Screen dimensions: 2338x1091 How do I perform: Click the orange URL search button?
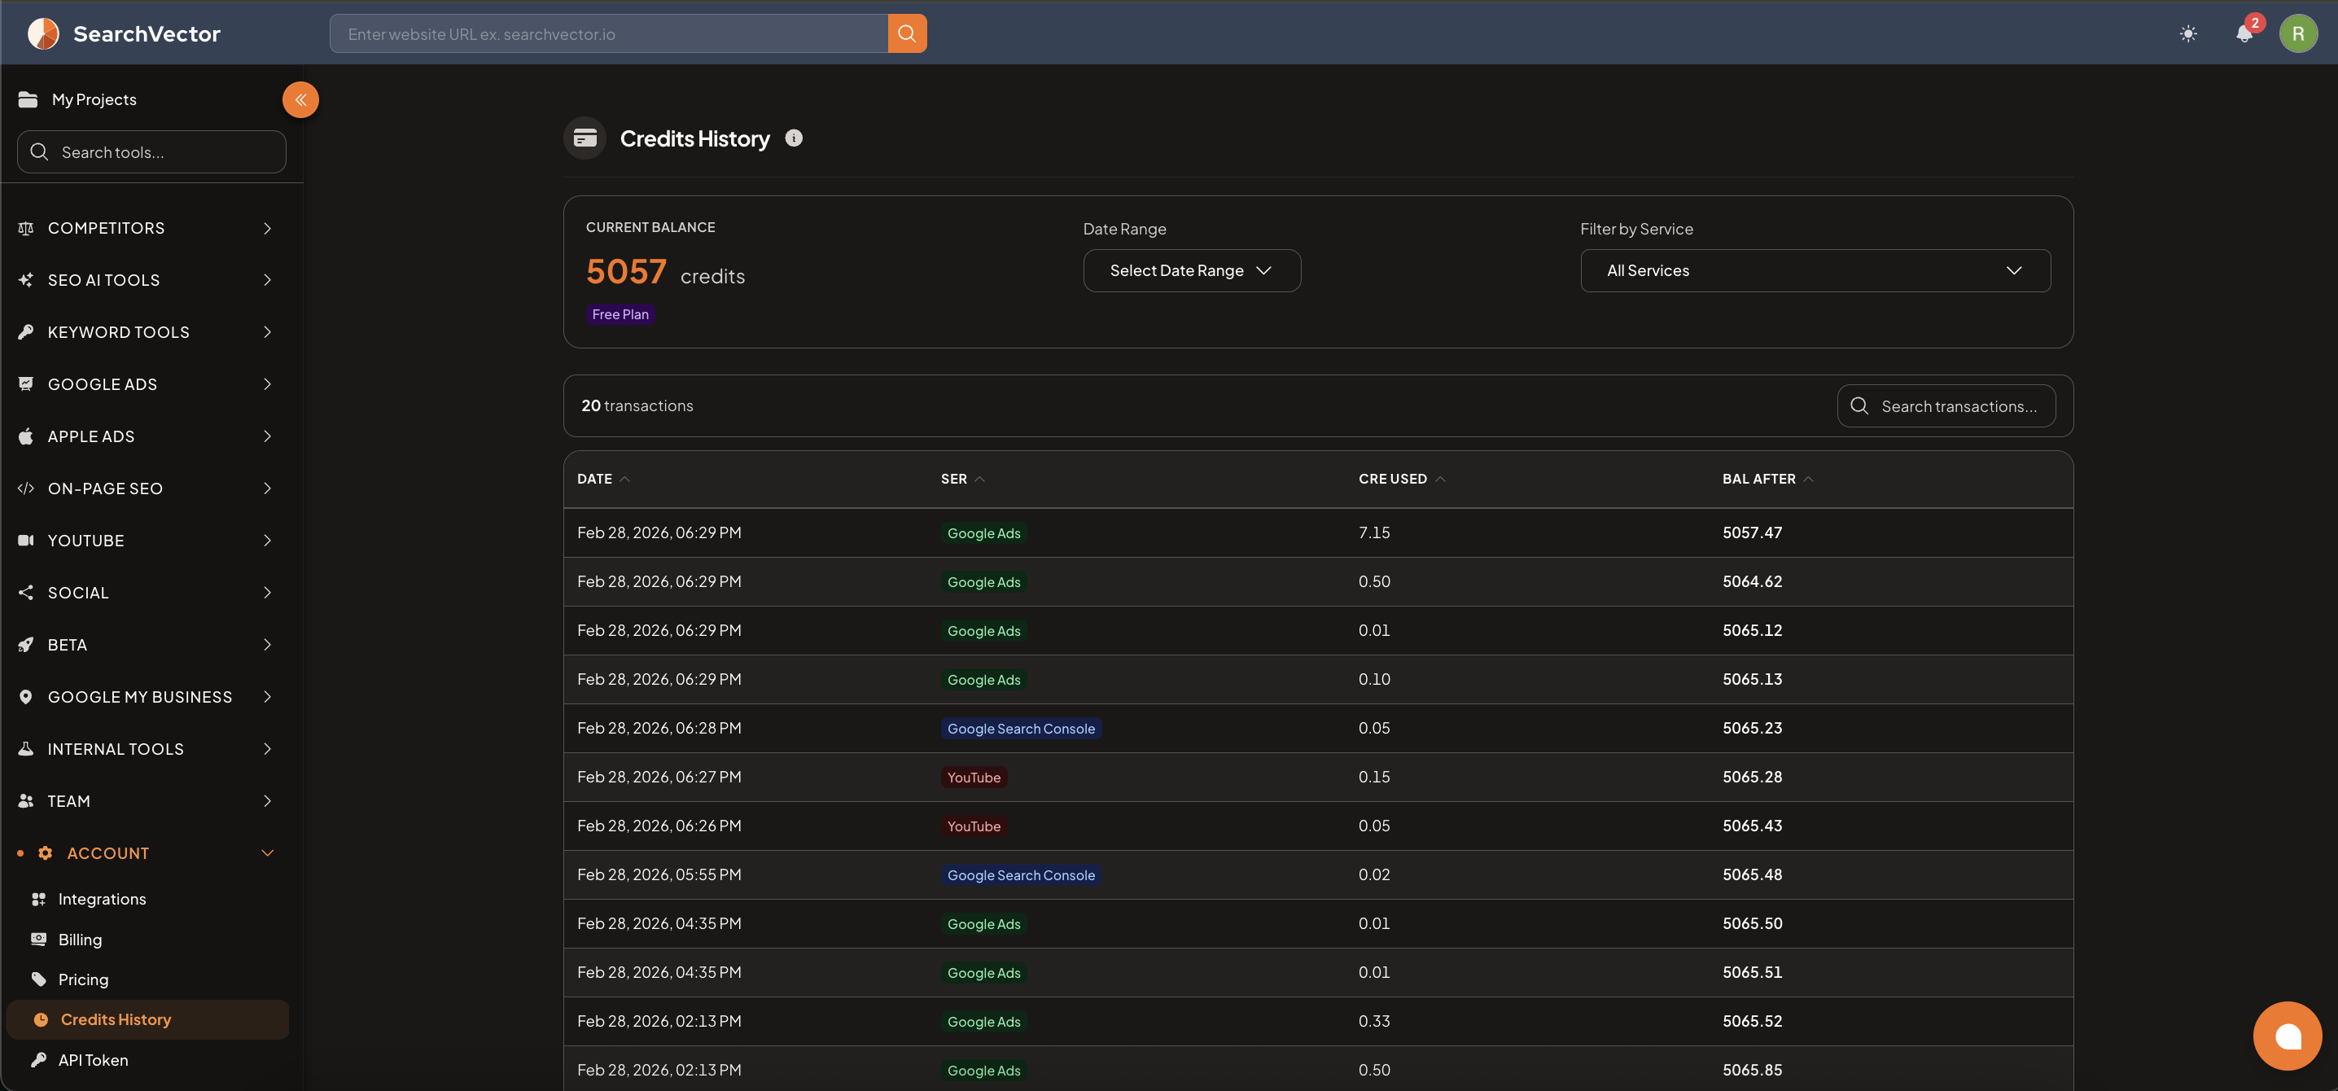(907, 33)
